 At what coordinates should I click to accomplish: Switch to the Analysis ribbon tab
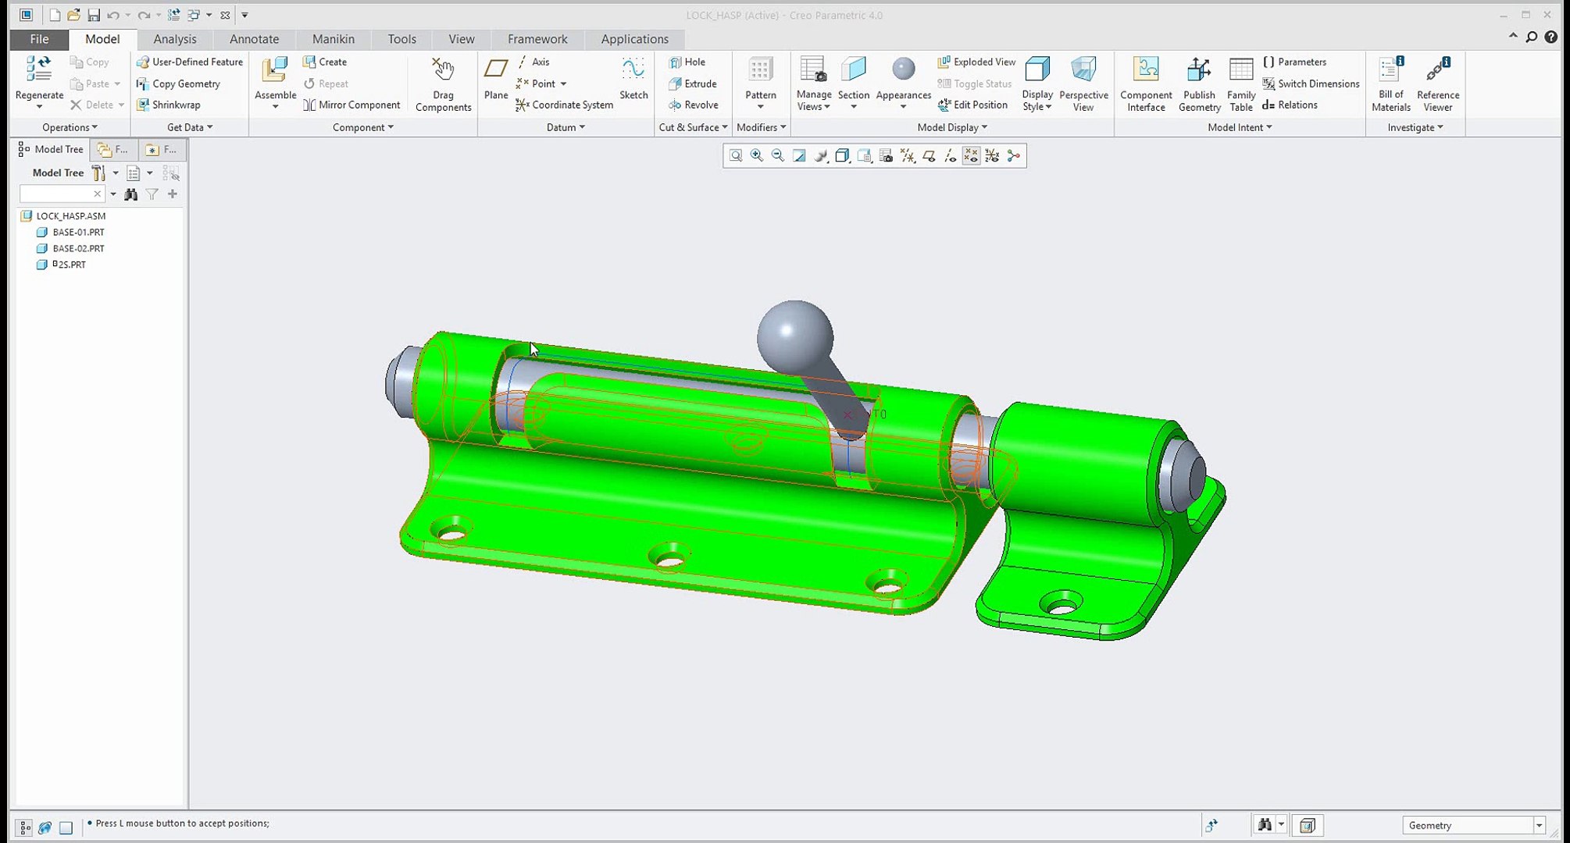tap(174, 39)
